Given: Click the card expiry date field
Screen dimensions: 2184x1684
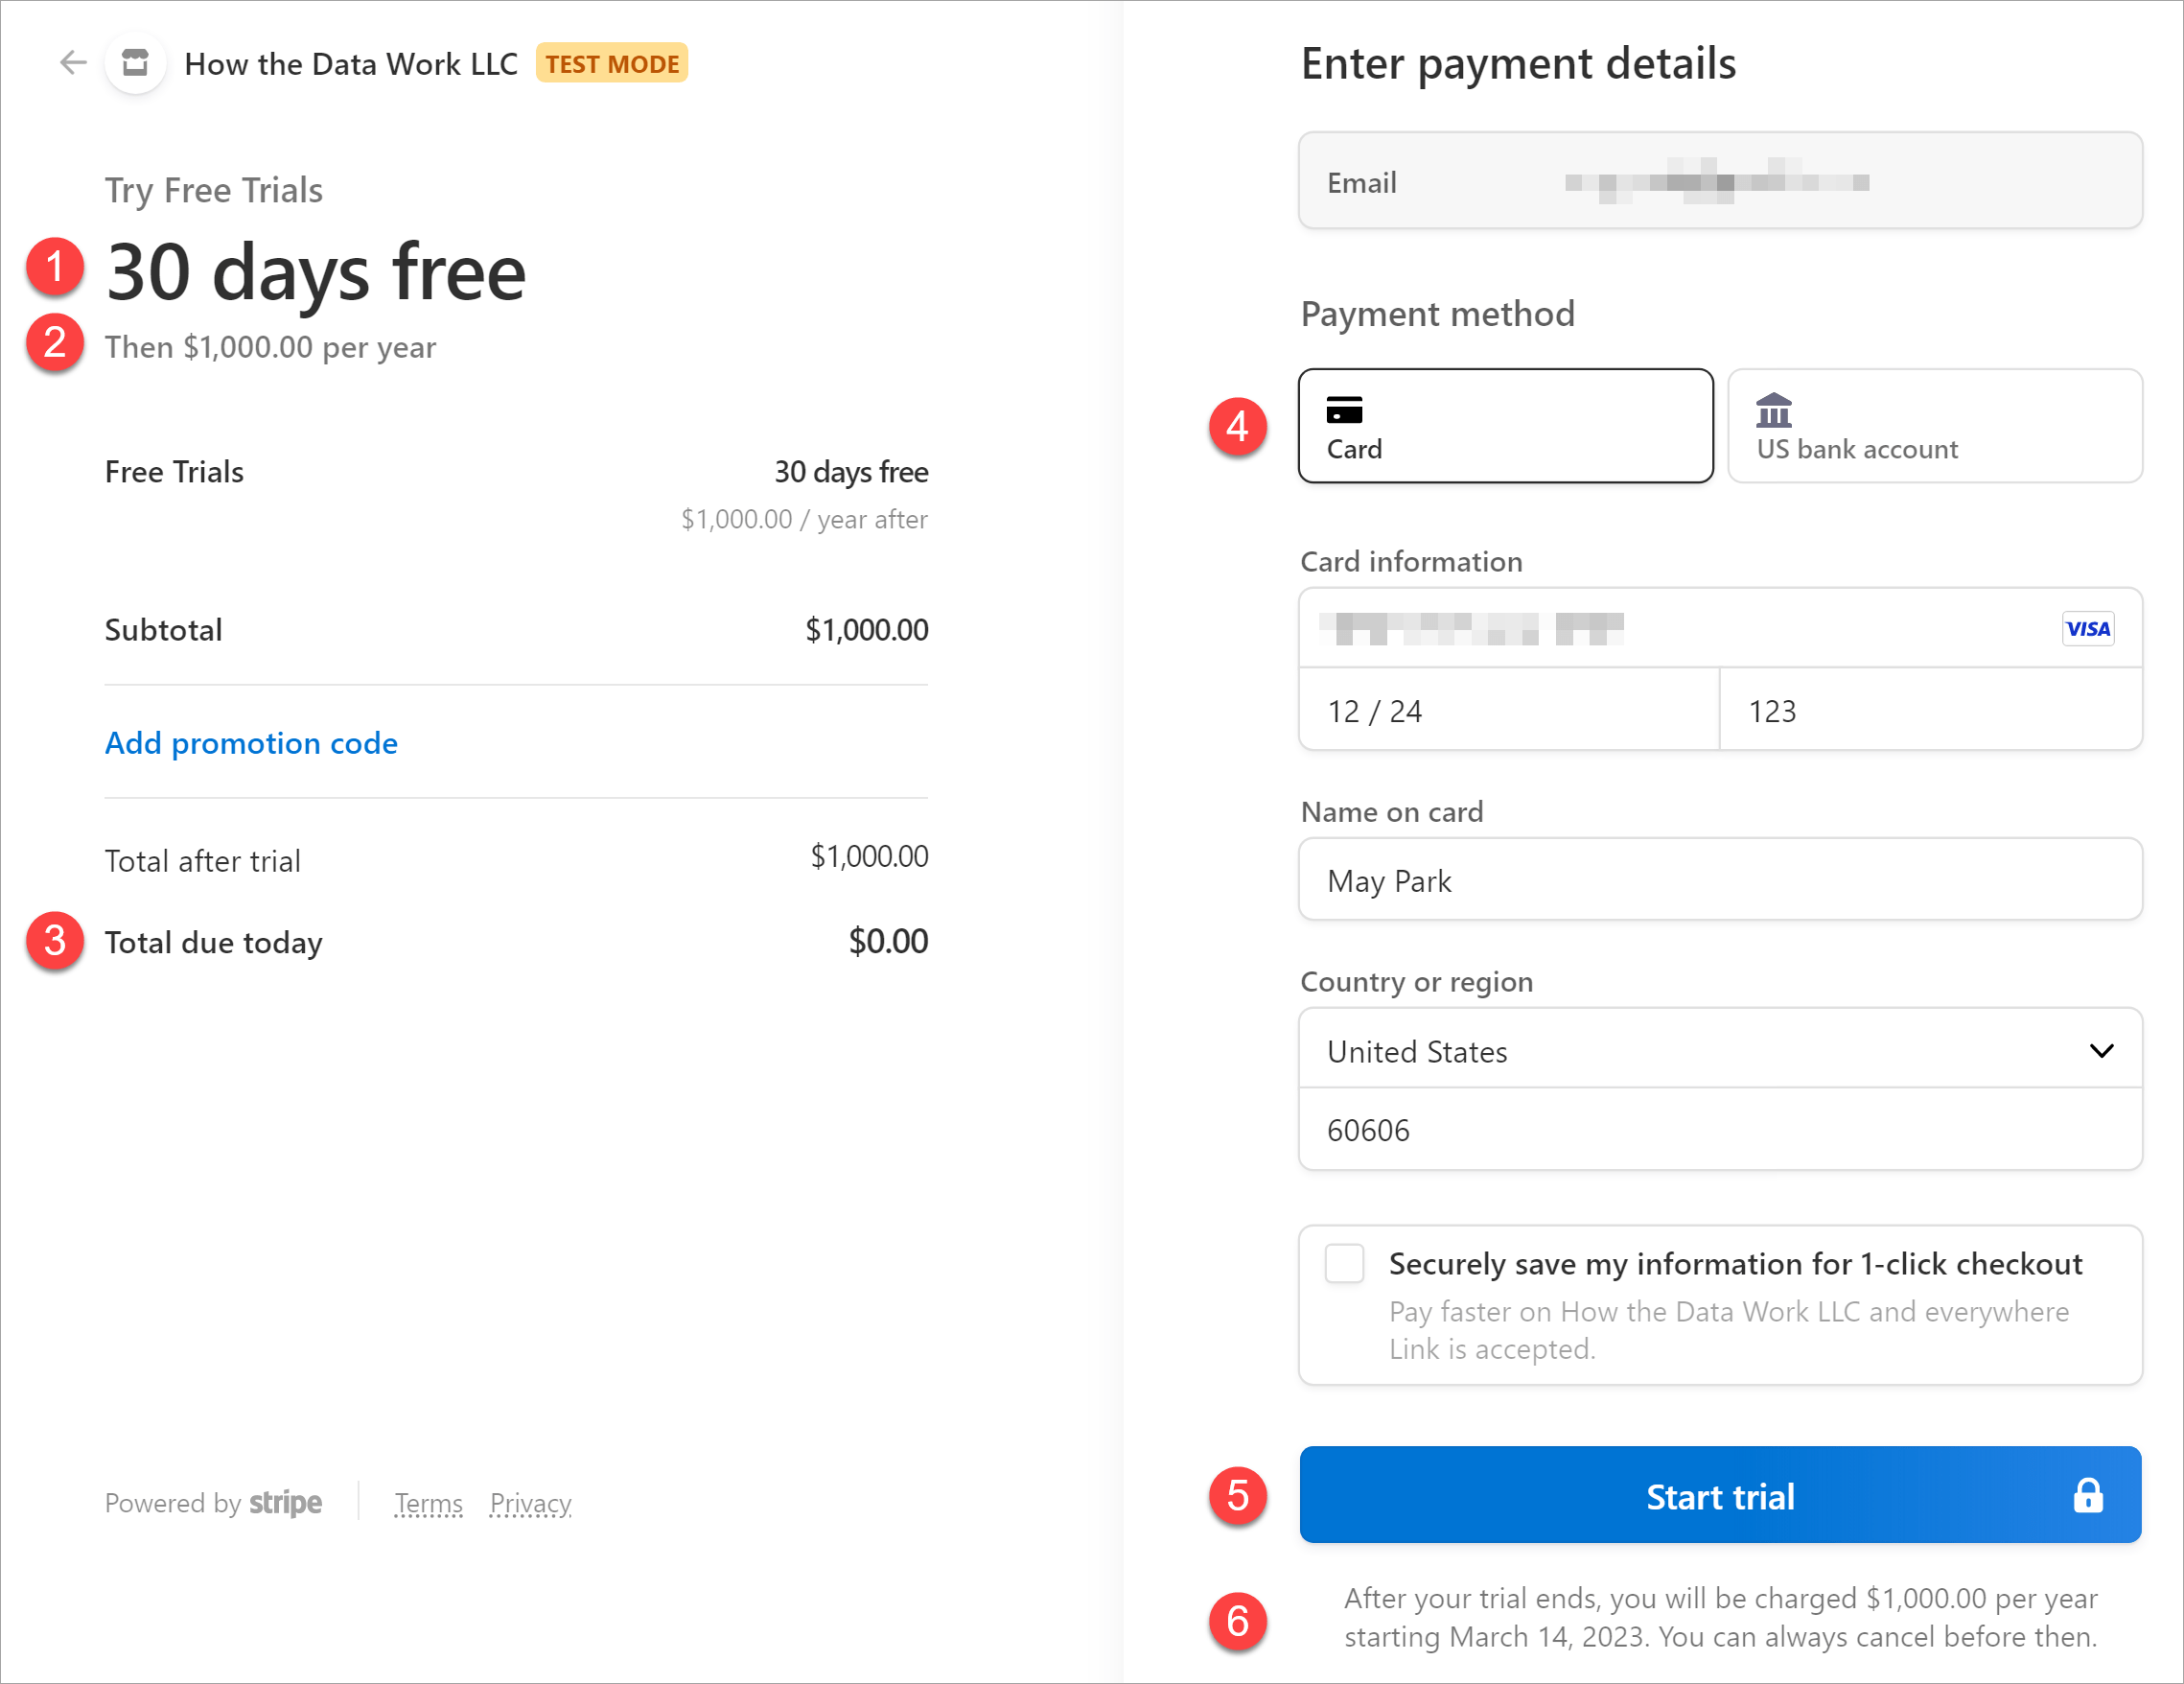Looking at the screenshot, I should tap(1508, 711).
